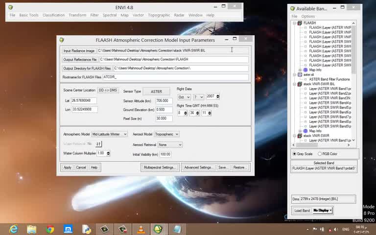The image size is (376, 235).
Task: Open the notebook app taskbar icon
Action: click(x=177, y=229)
